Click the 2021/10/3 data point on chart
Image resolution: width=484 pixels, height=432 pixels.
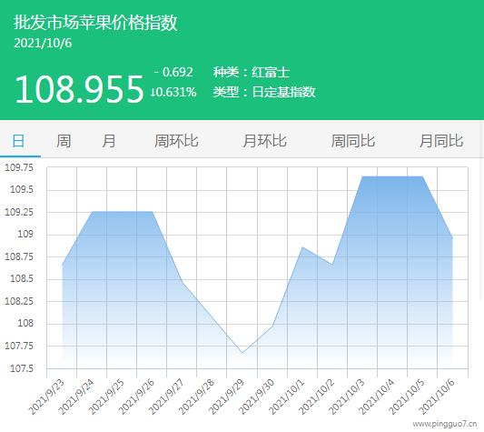coord(362,176)
